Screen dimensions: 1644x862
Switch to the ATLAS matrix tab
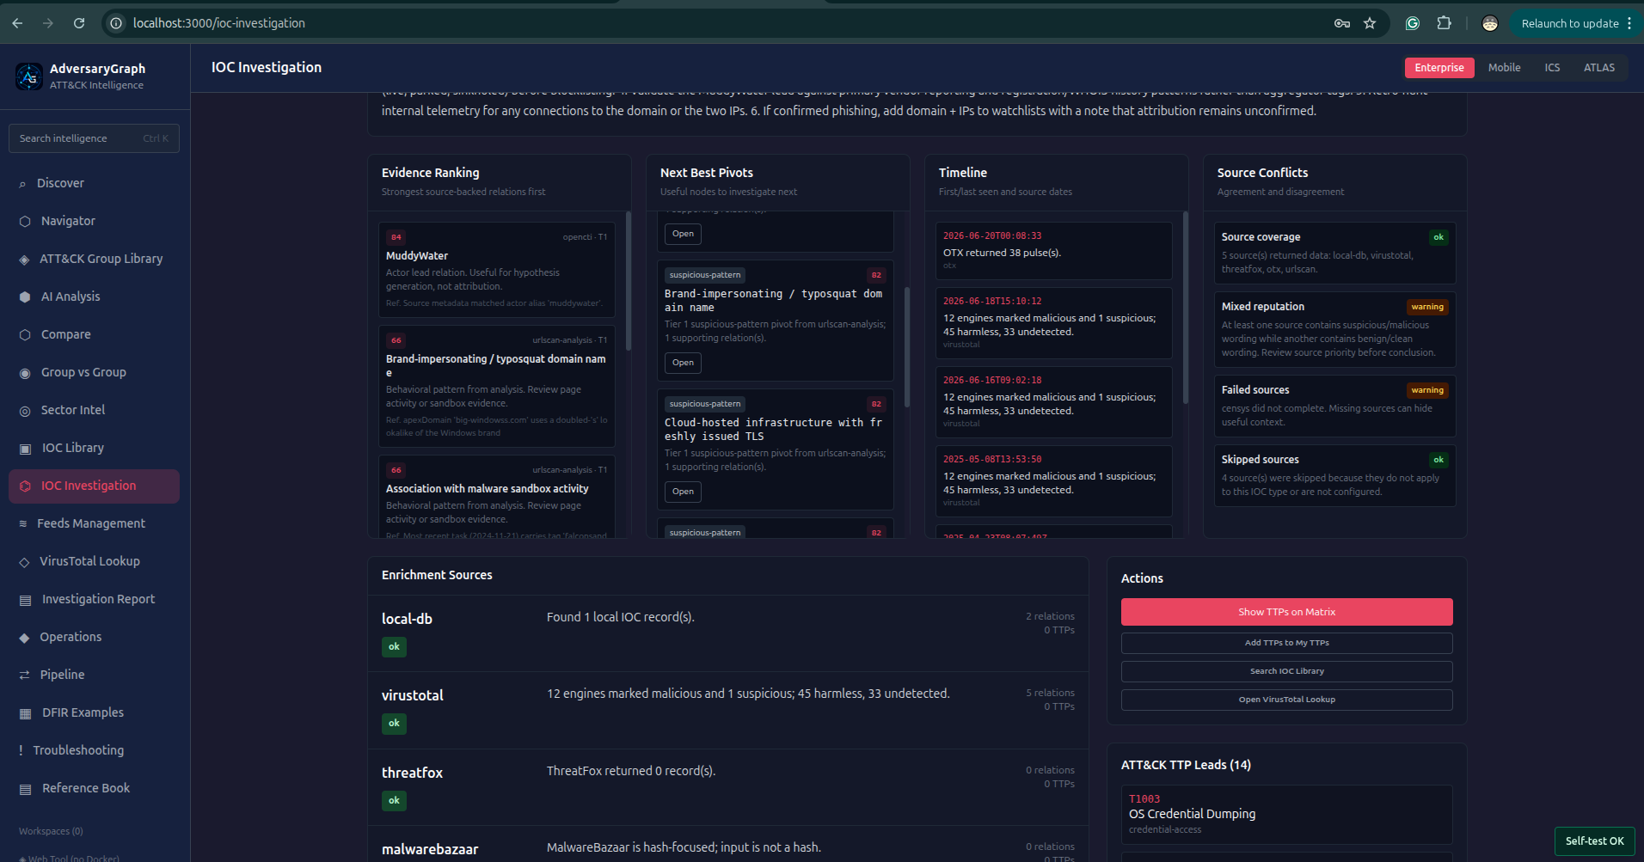(1599, 68)
